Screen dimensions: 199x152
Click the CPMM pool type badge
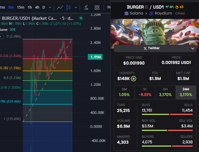(180, 13)
